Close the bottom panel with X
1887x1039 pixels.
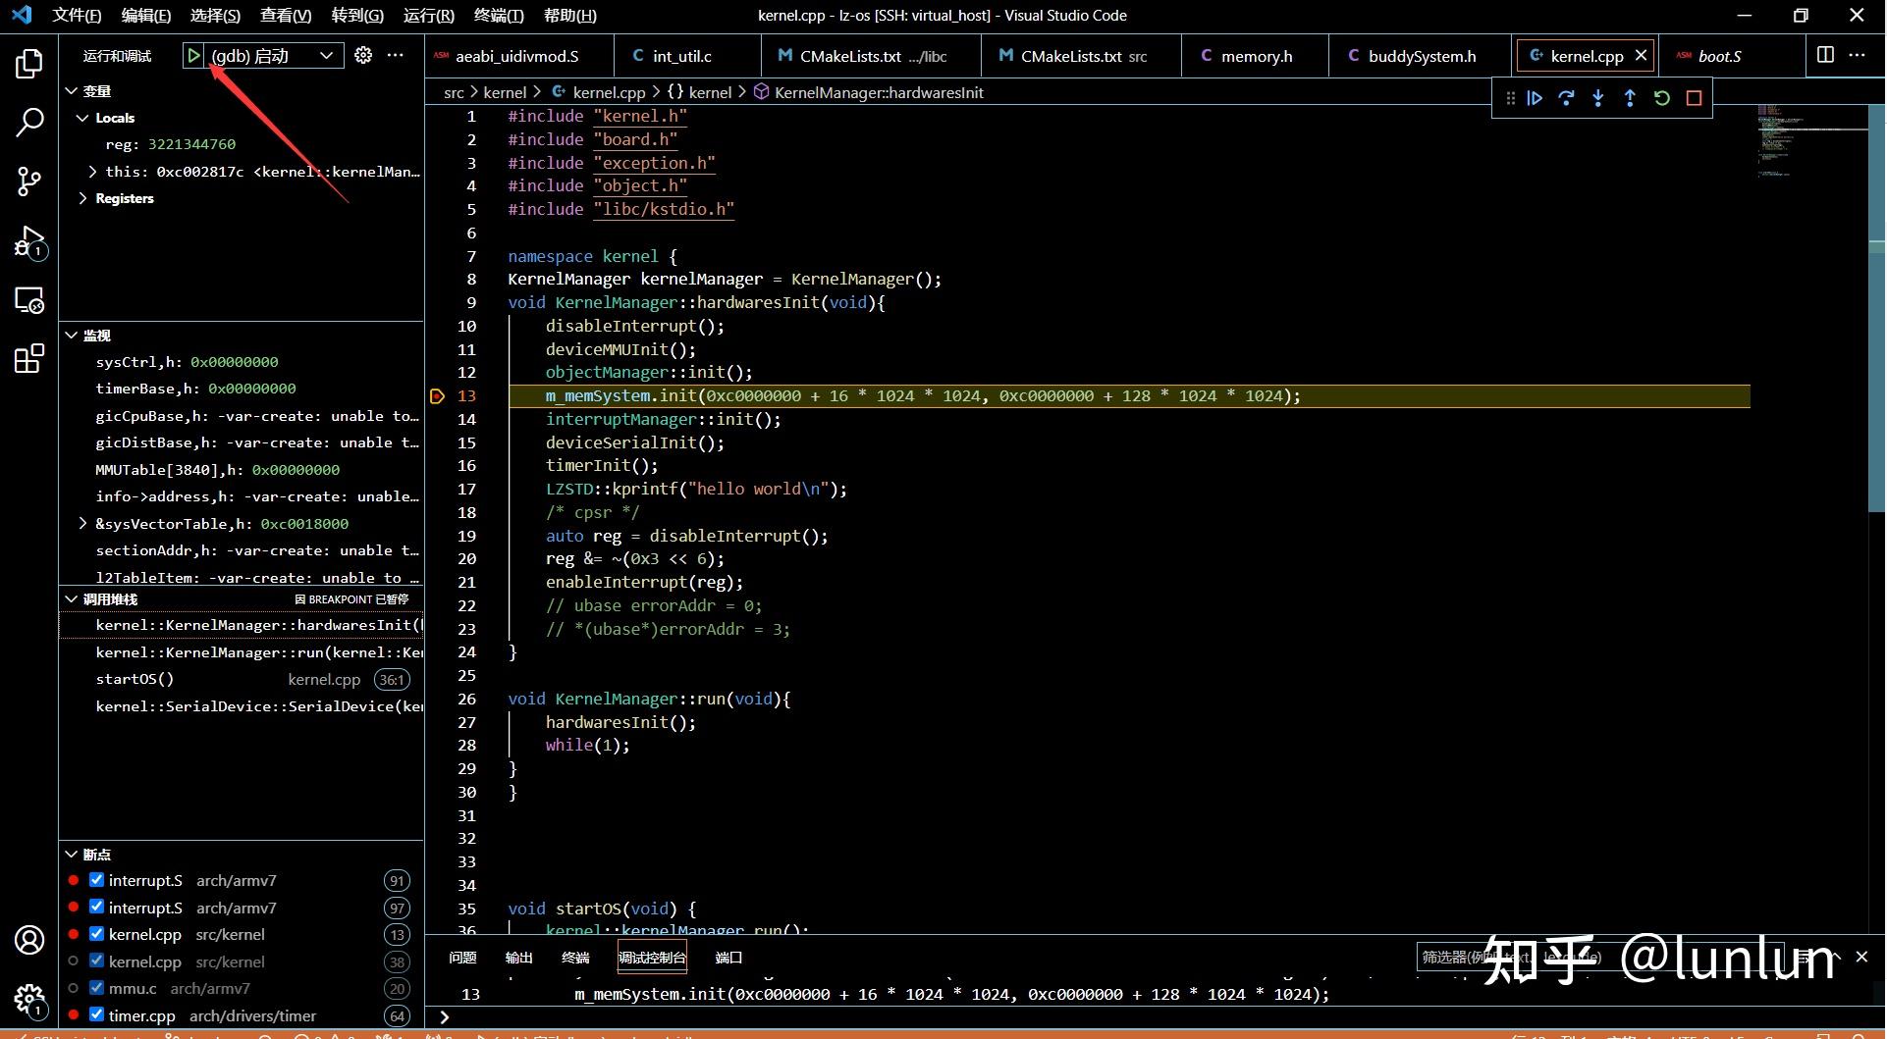coord(1861,957)
